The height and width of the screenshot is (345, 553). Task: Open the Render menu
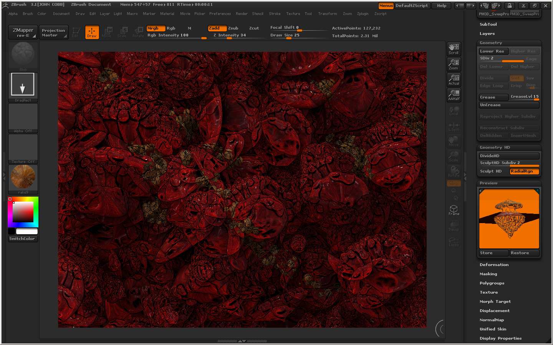[242, 14]
